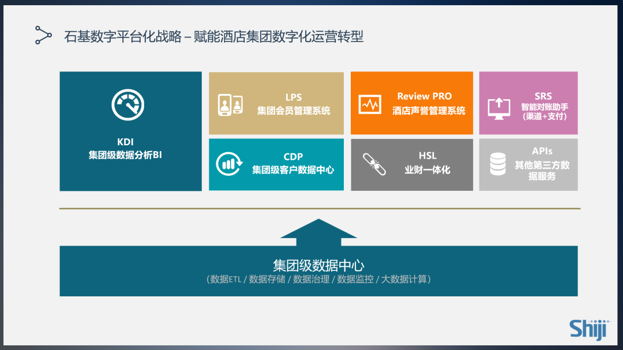Select the HSL heading text
The image size is (623, 350).
pyautogui.click(x=427, y=156)
